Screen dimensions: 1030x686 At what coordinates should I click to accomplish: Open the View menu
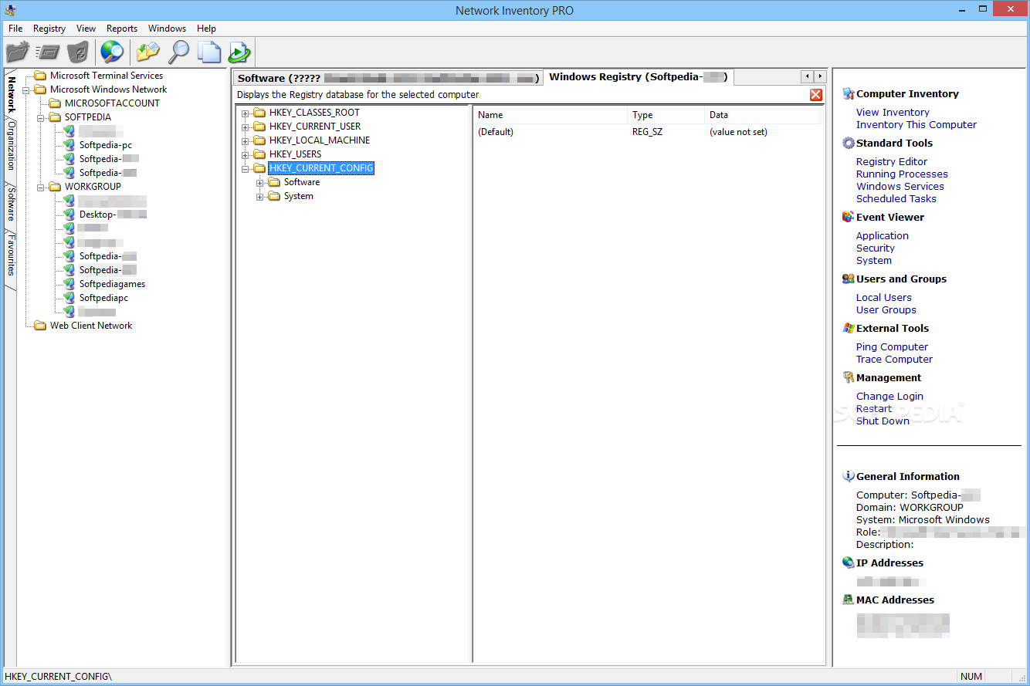pos(86,29)
